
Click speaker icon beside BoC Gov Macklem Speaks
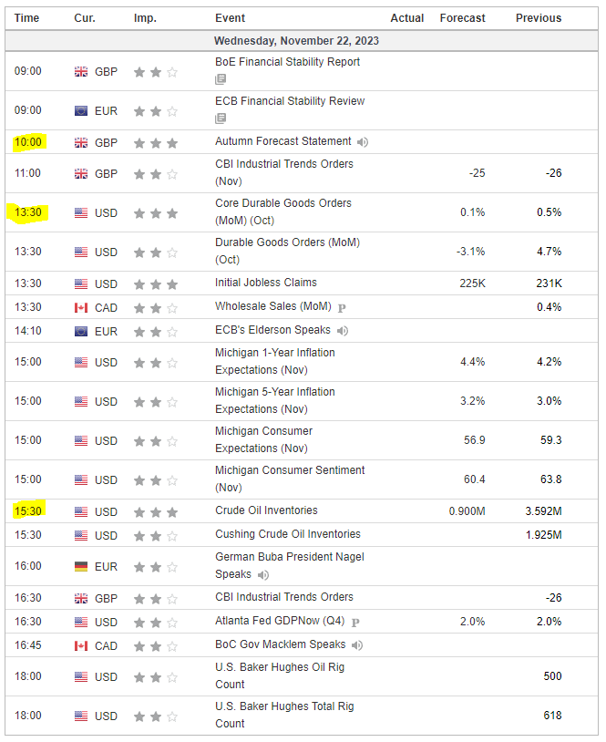click(357, 645)
